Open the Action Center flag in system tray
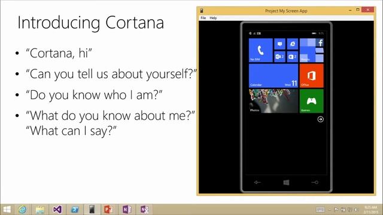Image resolution: width=383 pixels, height=215 pixels. click(336, 210)
